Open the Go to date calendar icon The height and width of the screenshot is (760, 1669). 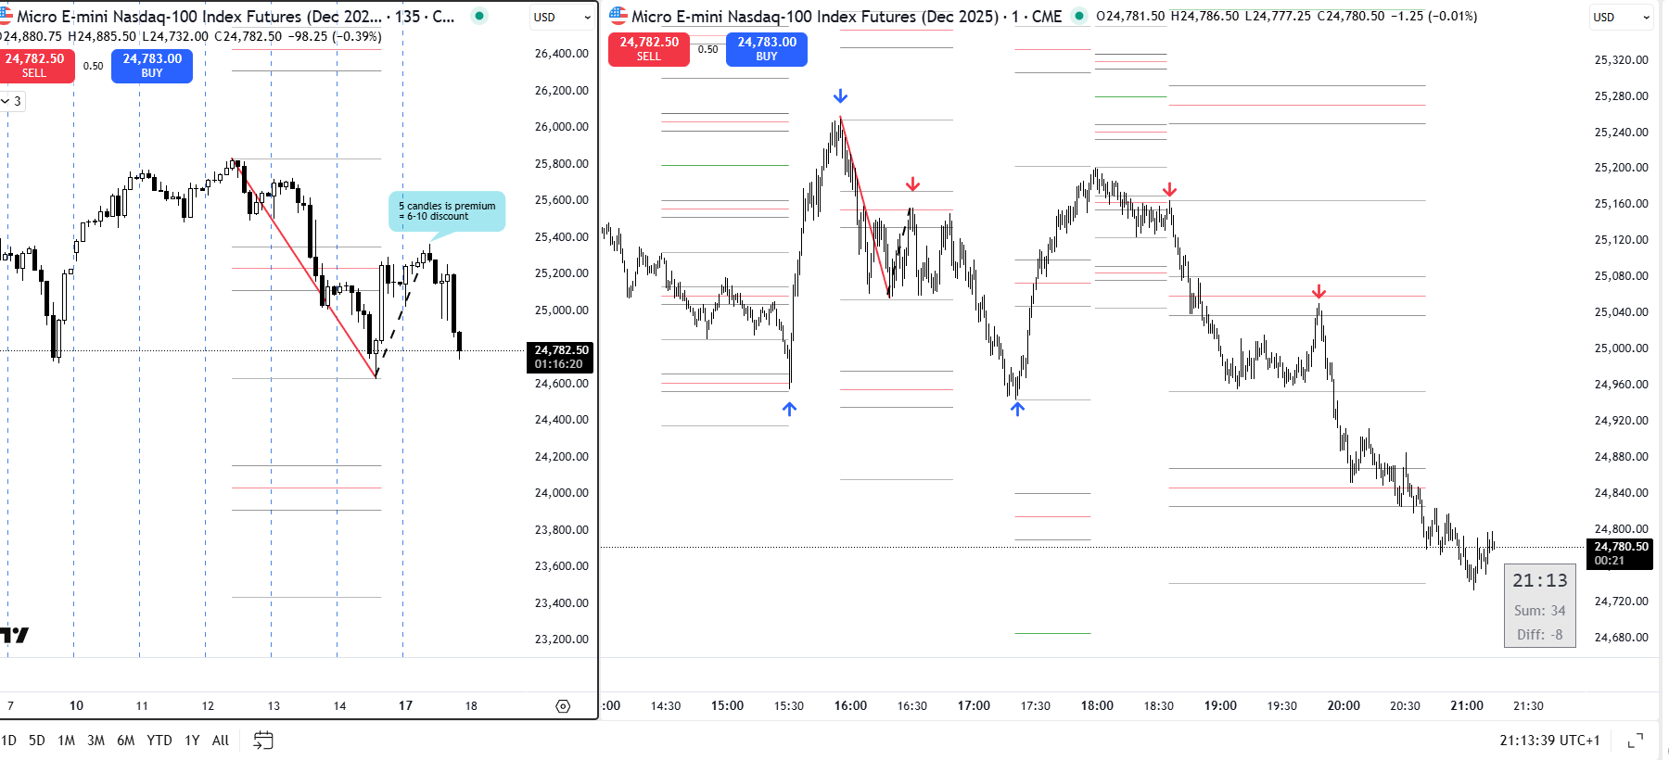(x=263, y=741)
